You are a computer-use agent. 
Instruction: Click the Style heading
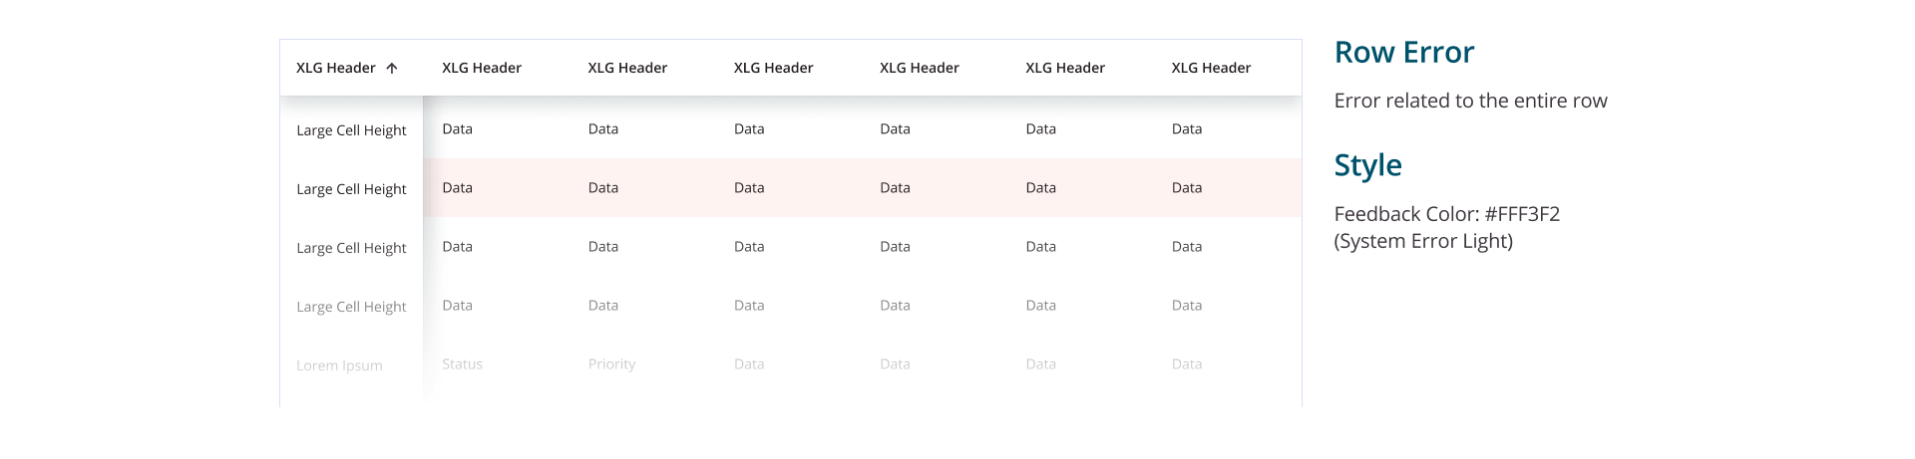1367,165
